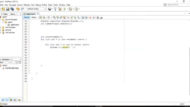Click the Uncomment code icon
This screenshot has height=107, width=190.
coord(101,18)
